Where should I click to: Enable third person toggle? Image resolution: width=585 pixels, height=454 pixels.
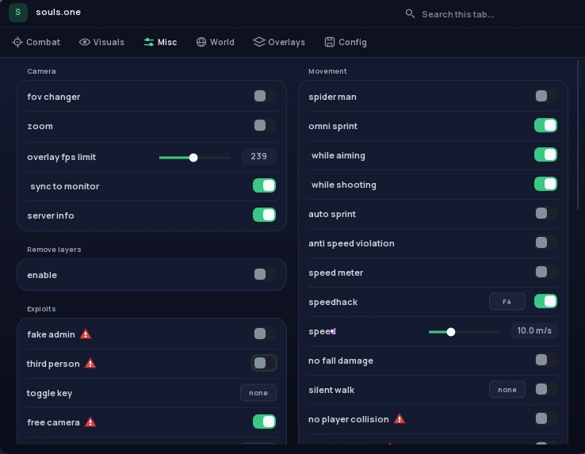coord(265,363)
